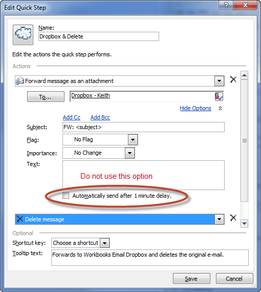The width and height of the screenshot is (261, 292).
Task: Click the Add Bcc link
Action: 100,117
